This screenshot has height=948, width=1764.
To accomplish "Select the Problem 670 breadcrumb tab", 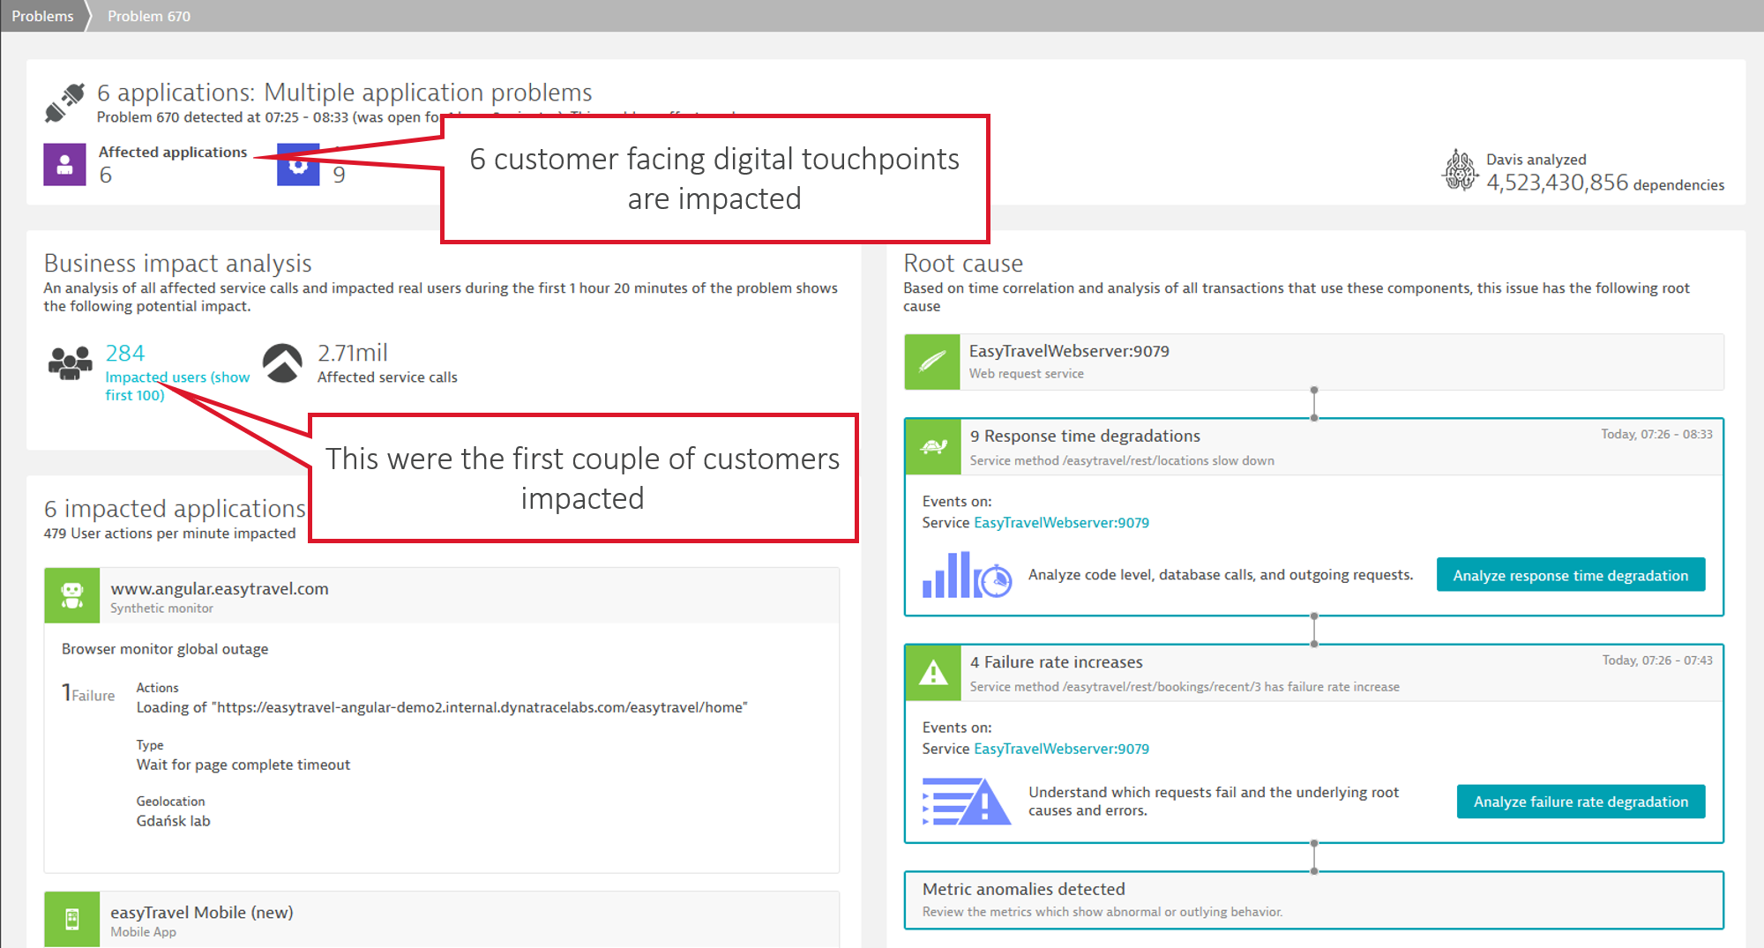I will coord(148,15).
